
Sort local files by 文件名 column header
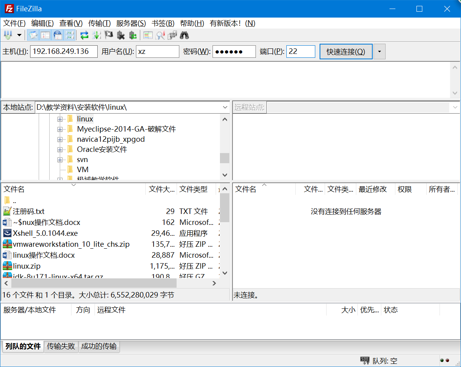pos(73,189)
